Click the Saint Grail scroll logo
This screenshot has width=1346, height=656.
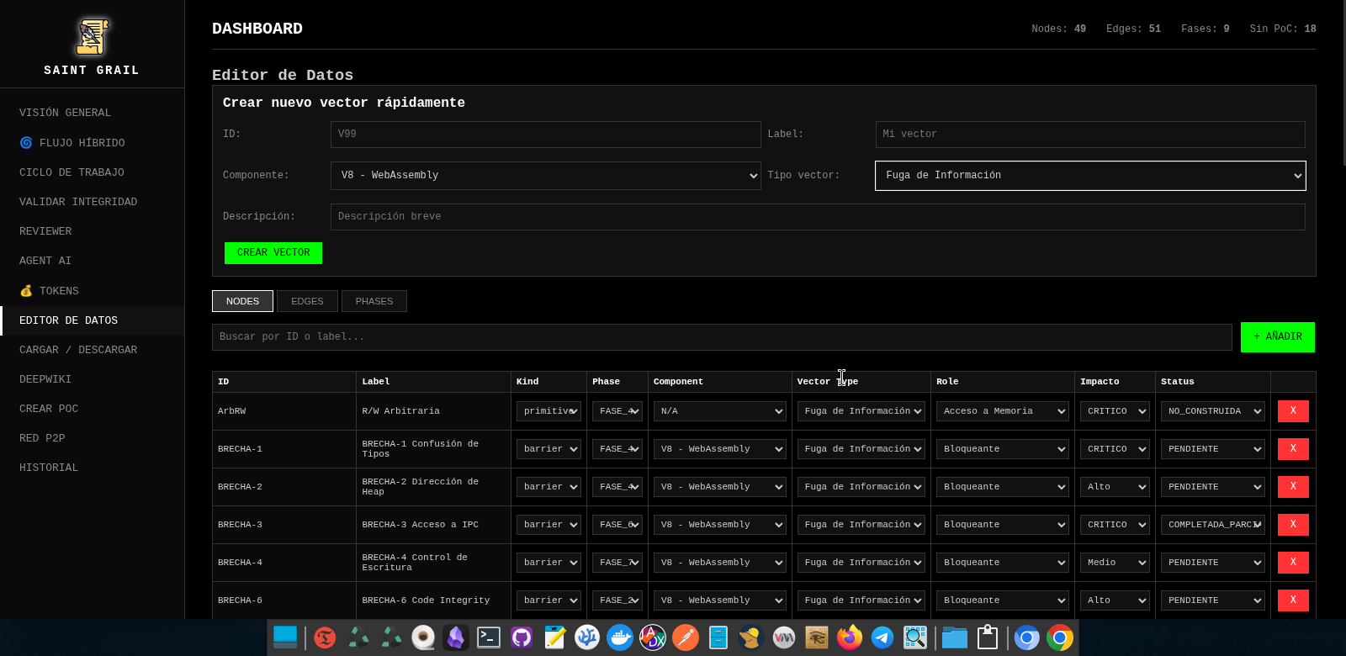click(93, 37)
